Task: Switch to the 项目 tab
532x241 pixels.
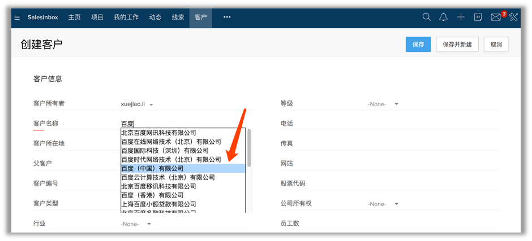Action: point(97,17)
